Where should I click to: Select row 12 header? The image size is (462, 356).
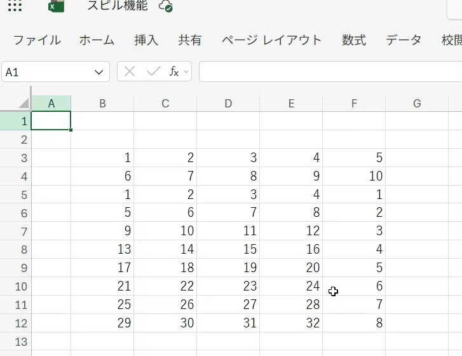(x=15, y=324)
